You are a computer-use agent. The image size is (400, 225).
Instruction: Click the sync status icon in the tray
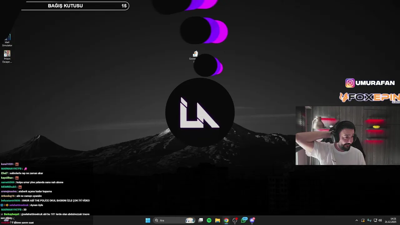363,220
